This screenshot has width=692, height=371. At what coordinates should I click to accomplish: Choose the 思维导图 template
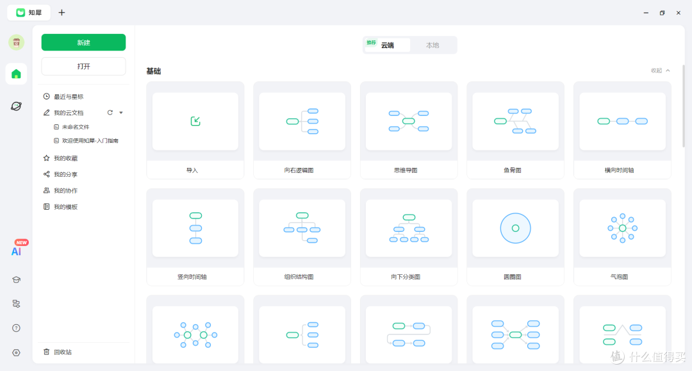409,130
